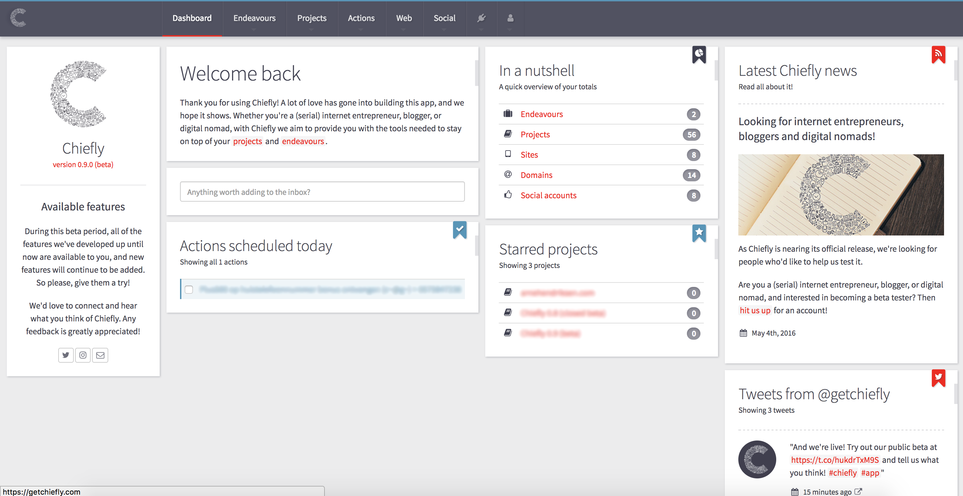Screen dimensions: 963x496
Task: Click the Projects count badge 56
Action: 691,135
